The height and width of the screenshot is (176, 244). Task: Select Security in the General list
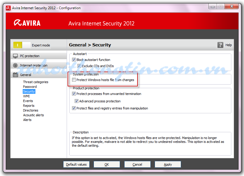click(x=29, y=91)
